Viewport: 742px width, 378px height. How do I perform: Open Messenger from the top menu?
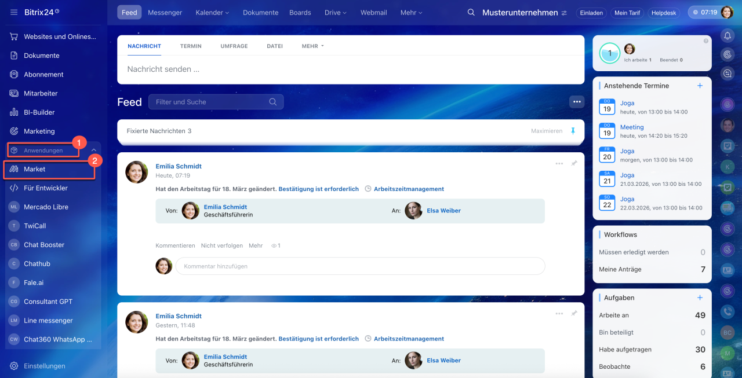[x=165, y=12]
